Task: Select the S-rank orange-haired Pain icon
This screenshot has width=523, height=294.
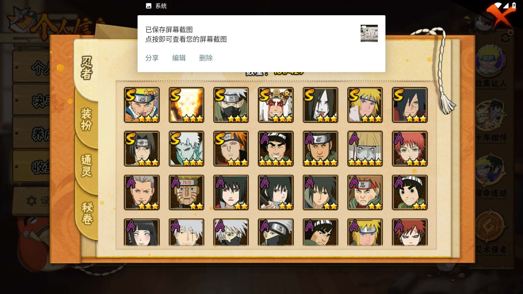Action: (x=231, y=149)
